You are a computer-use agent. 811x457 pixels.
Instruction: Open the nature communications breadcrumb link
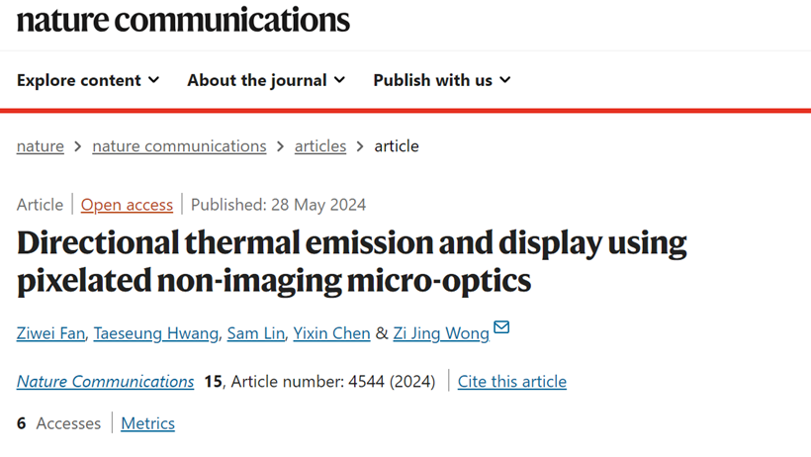pyautogui.click(x=179, y=146)
